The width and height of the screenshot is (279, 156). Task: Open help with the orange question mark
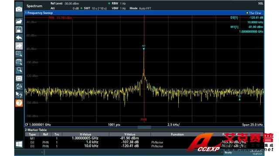(19, 103)
